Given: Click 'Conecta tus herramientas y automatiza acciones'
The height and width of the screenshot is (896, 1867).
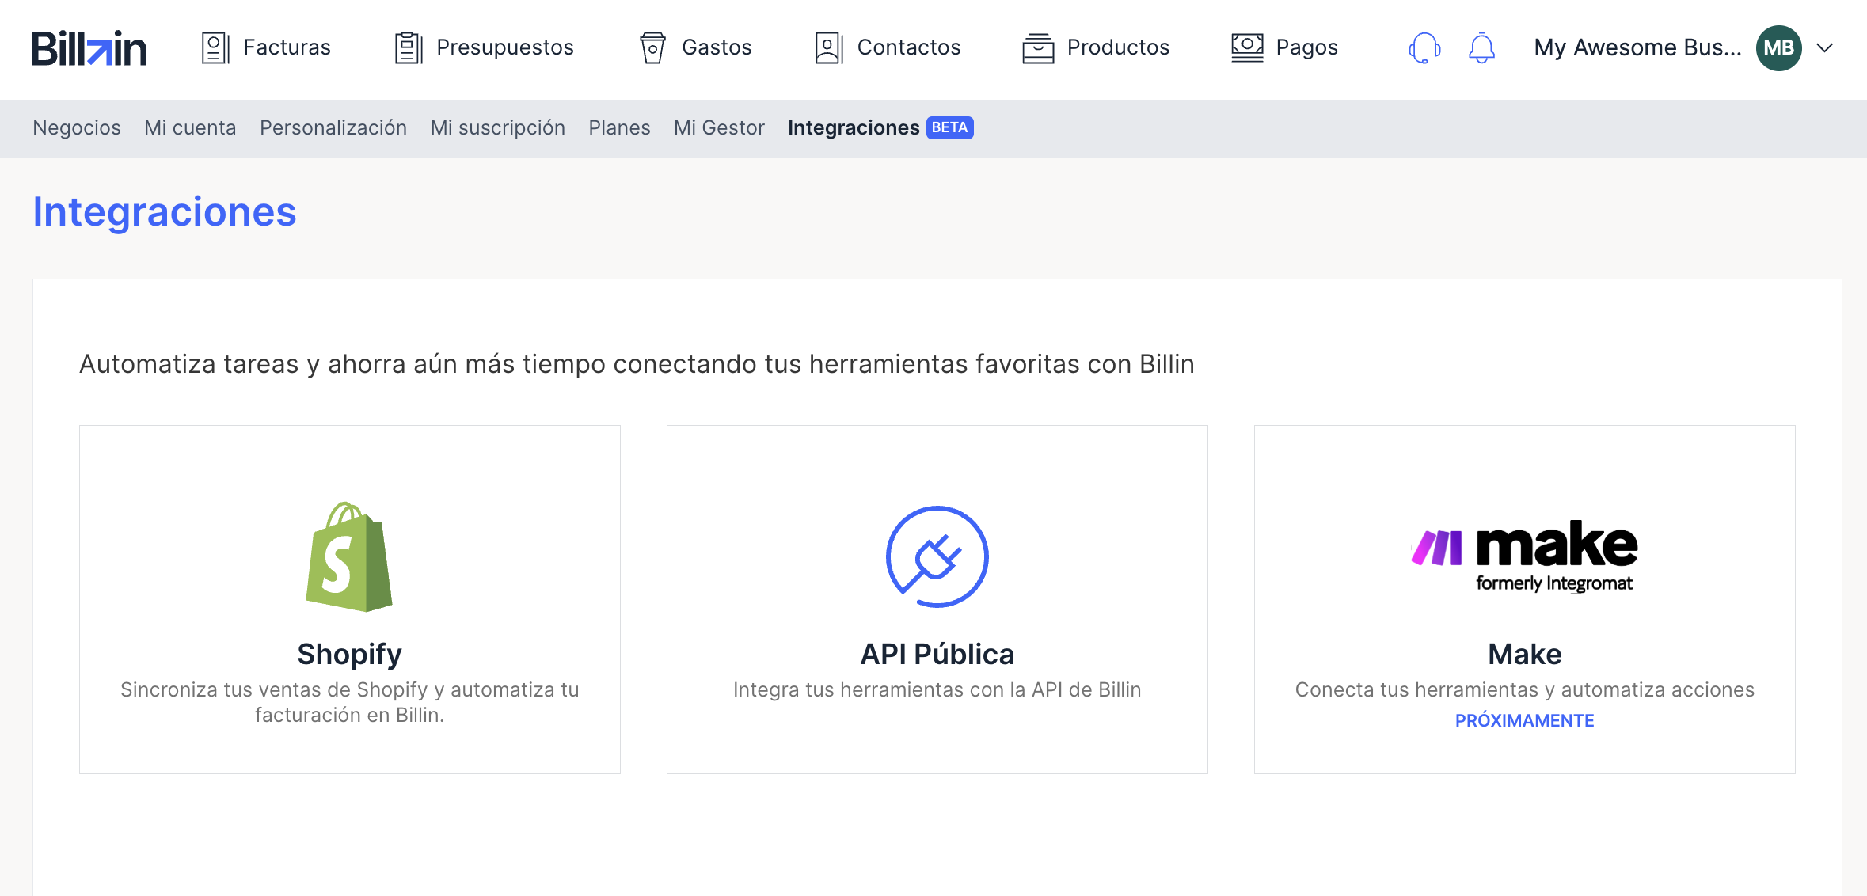Looking at the screenshot, I should coord(1524,689).
